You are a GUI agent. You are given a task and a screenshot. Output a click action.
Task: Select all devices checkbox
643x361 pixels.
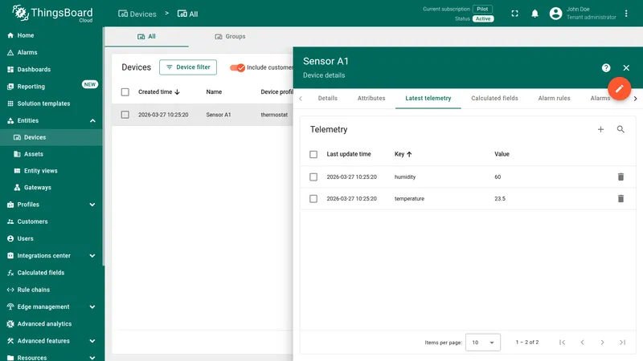click(125, 92)
